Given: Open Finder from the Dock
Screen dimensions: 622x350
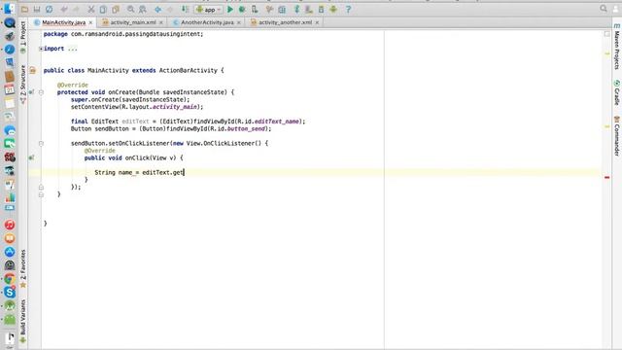Looking at the screenshot, I should [x=9, y=8].
